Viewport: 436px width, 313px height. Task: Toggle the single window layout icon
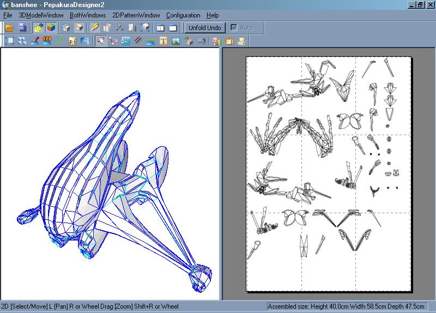[x=173, y=28]
